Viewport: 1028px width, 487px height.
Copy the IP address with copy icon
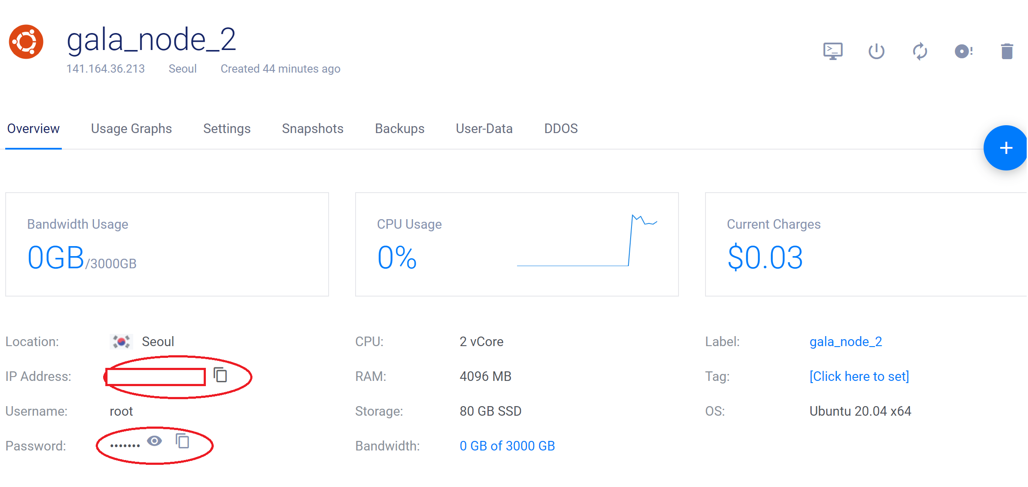[x=221, y=375]
